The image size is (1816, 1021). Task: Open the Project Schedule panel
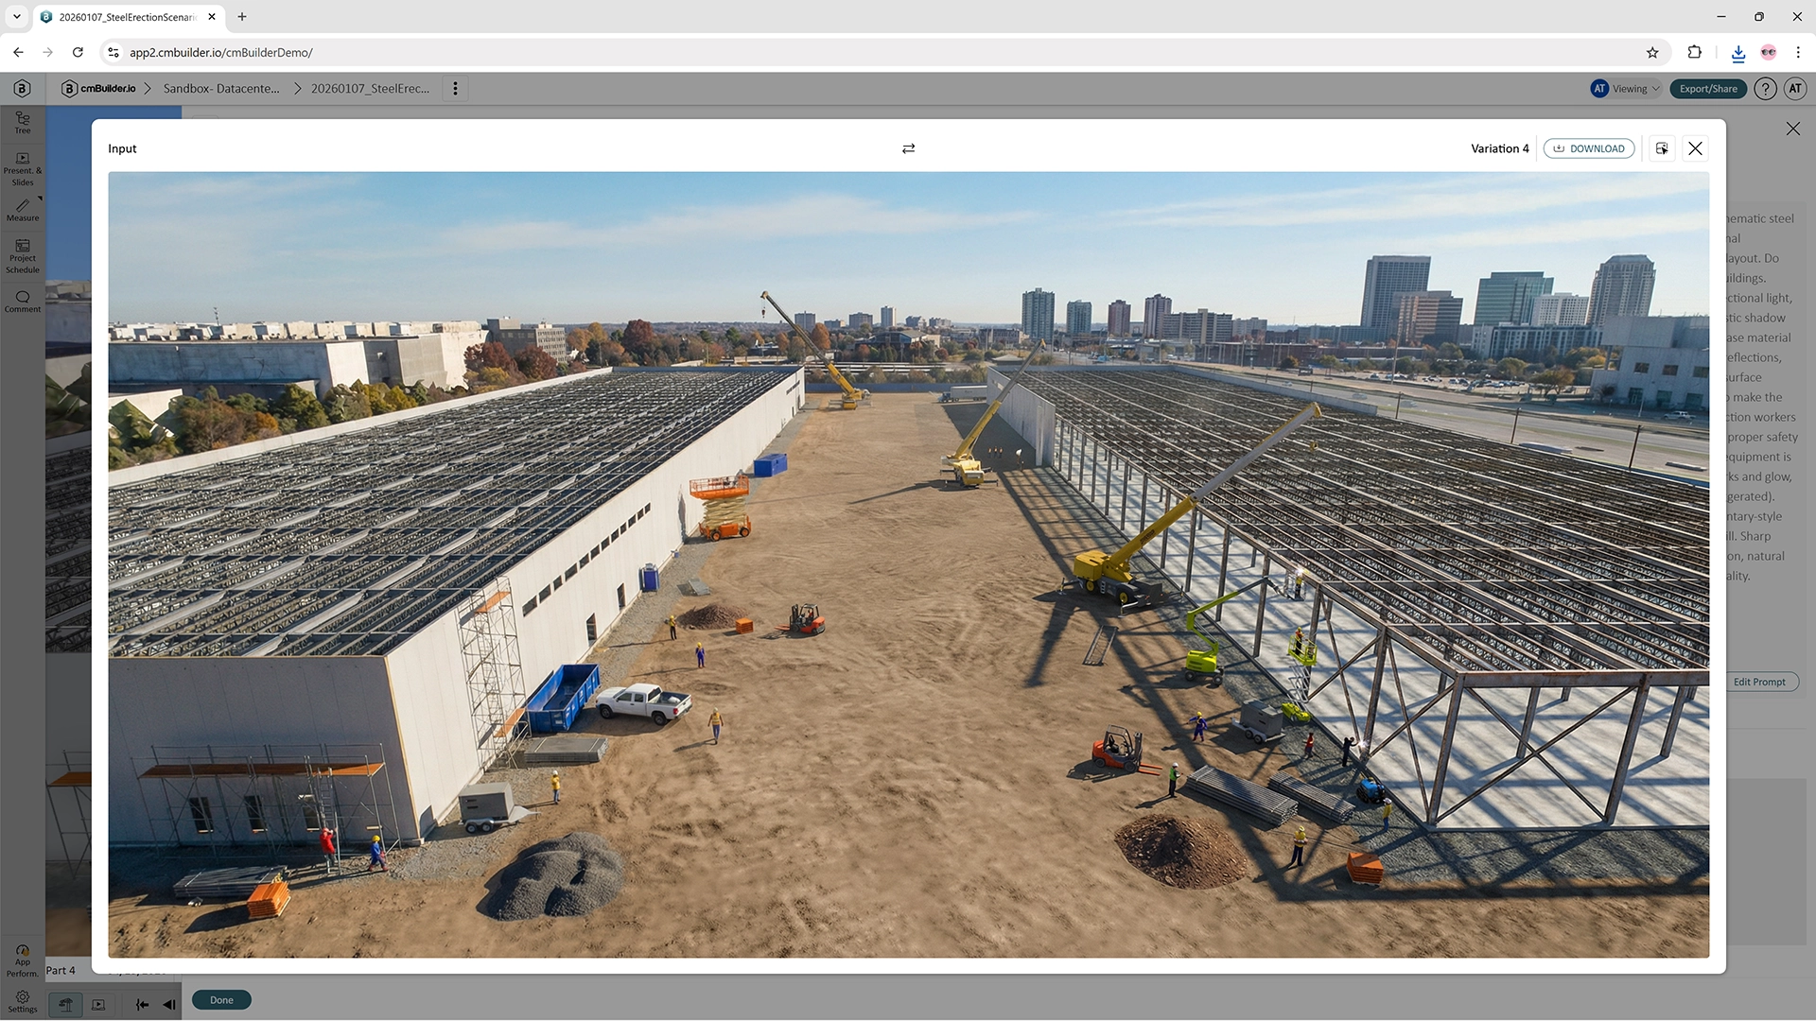click(x=23, y=255)
